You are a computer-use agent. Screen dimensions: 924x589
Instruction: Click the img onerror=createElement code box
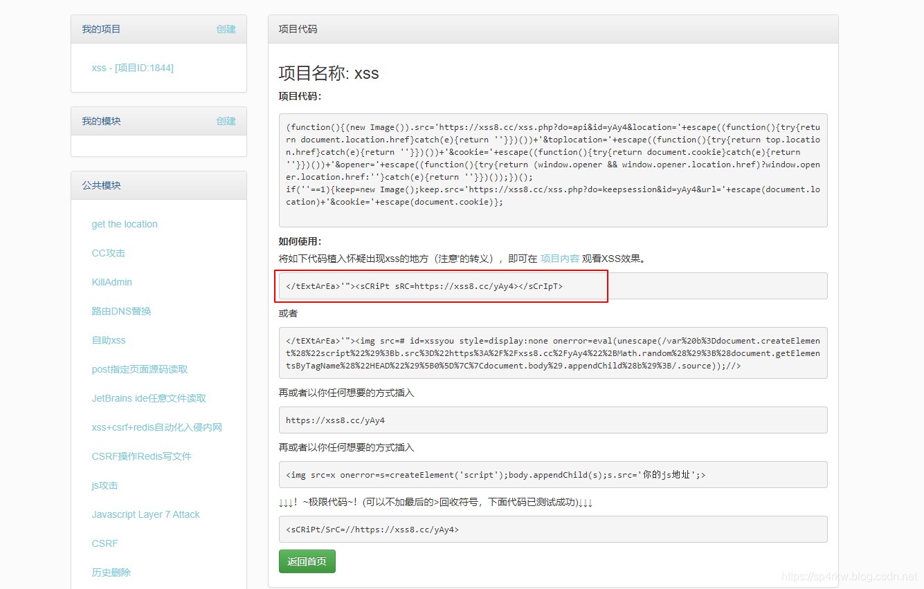pos(553,474)
